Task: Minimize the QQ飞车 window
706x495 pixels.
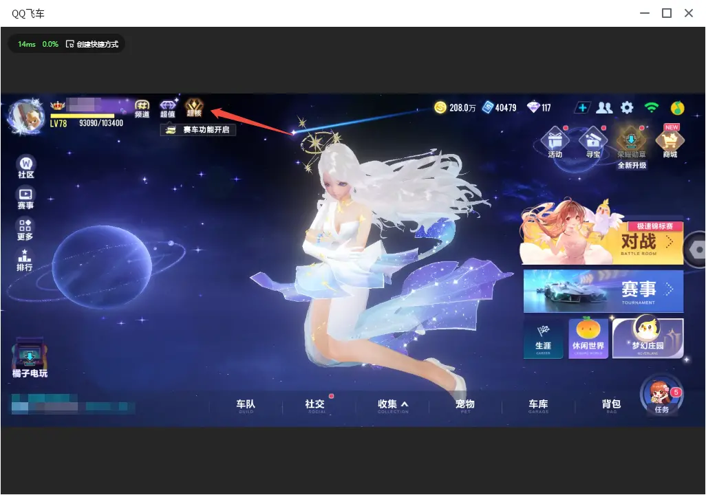Action: pyautogui.click(x=645, y=14)
